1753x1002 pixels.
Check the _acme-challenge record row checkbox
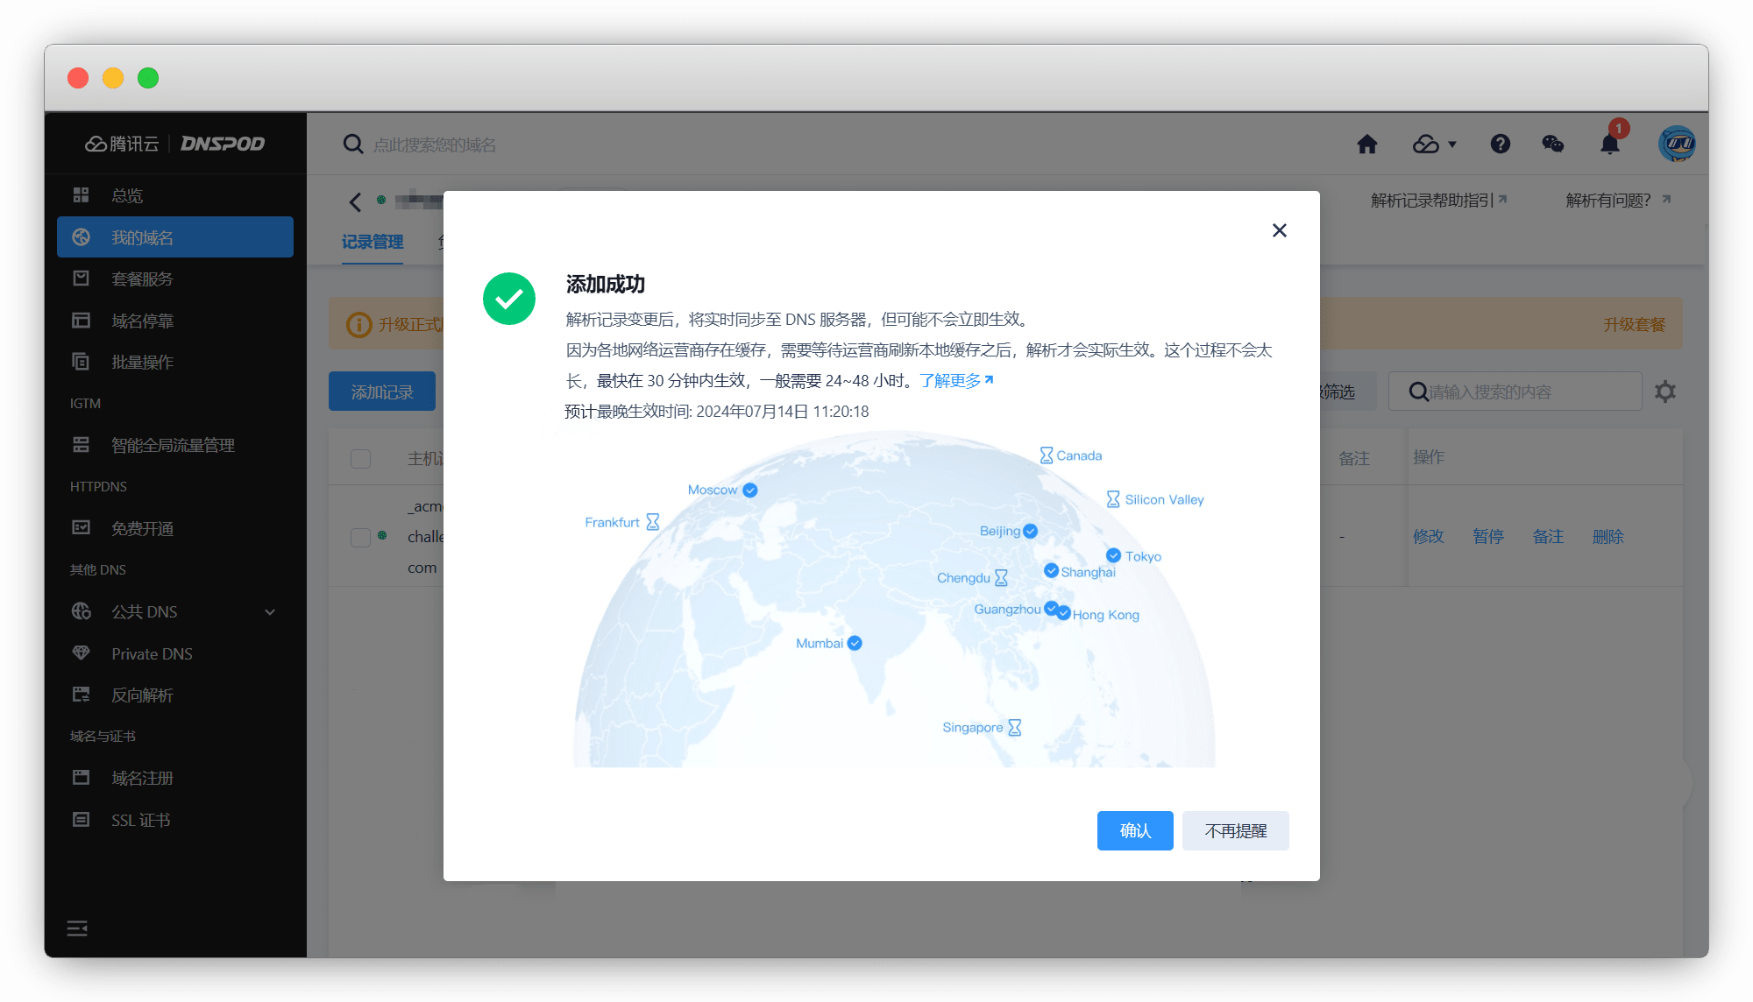click(360, 537)
